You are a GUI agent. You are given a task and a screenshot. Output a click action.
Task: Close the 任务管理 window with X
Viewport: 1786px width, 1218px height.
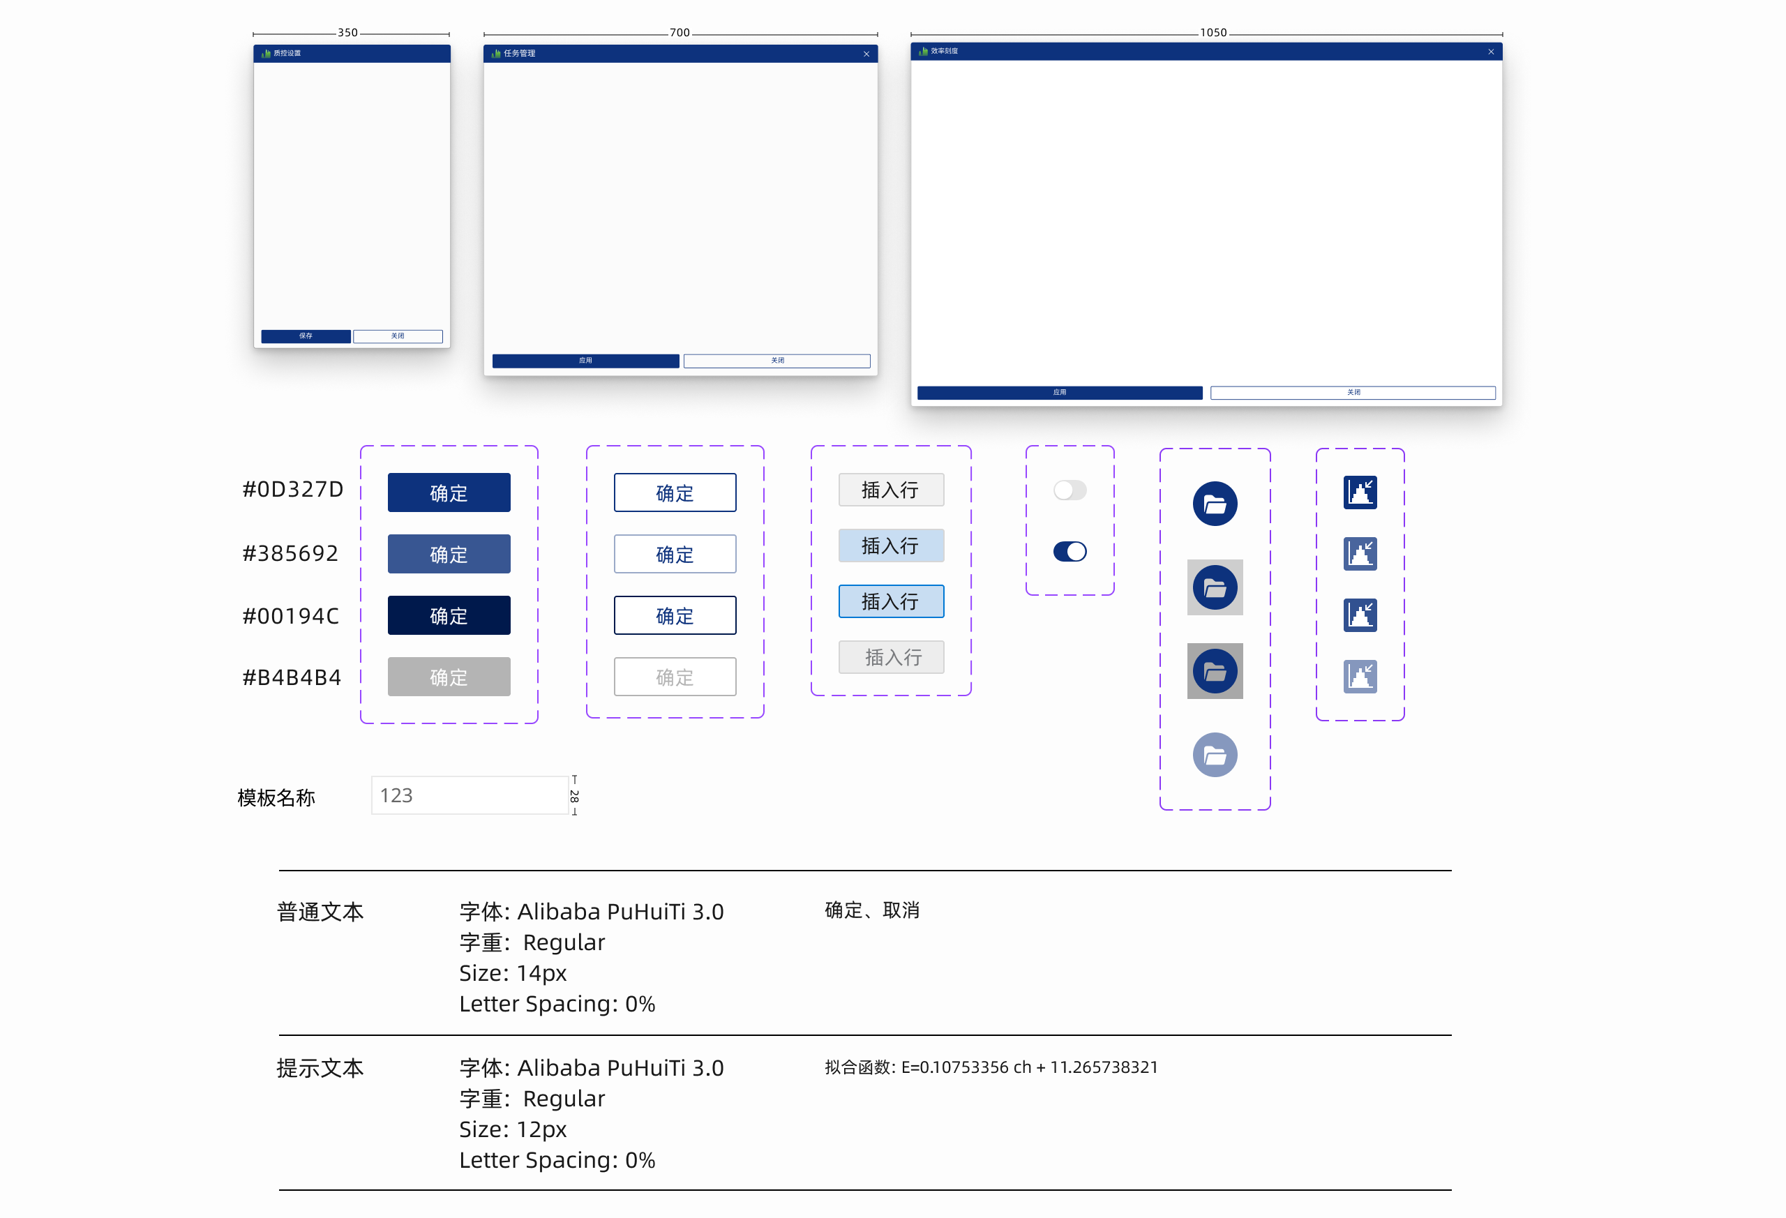(x=866, y=54)
